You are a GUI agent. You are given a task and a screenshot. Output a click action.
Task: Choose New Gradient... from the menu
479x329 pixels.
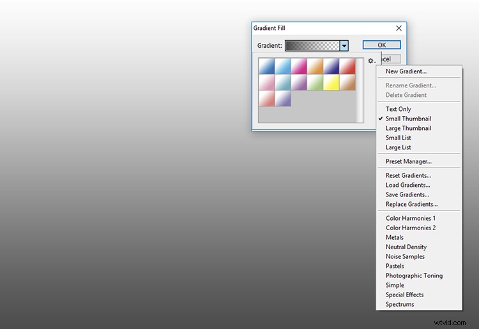[406, 71]
